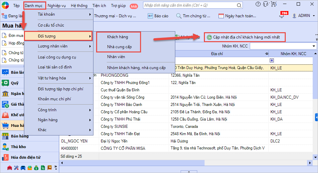The width and height of the screenshot is (318, 173).
Task: Click the red Mới badge button
Action: 134,6
